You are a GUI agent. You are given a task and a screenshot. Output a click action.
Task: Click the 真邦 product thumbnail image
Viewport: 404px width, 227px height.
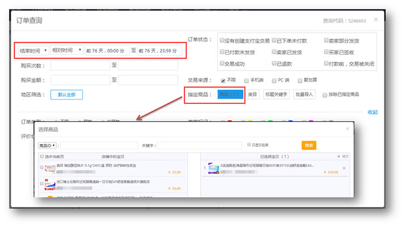click(x=49, y=168)
